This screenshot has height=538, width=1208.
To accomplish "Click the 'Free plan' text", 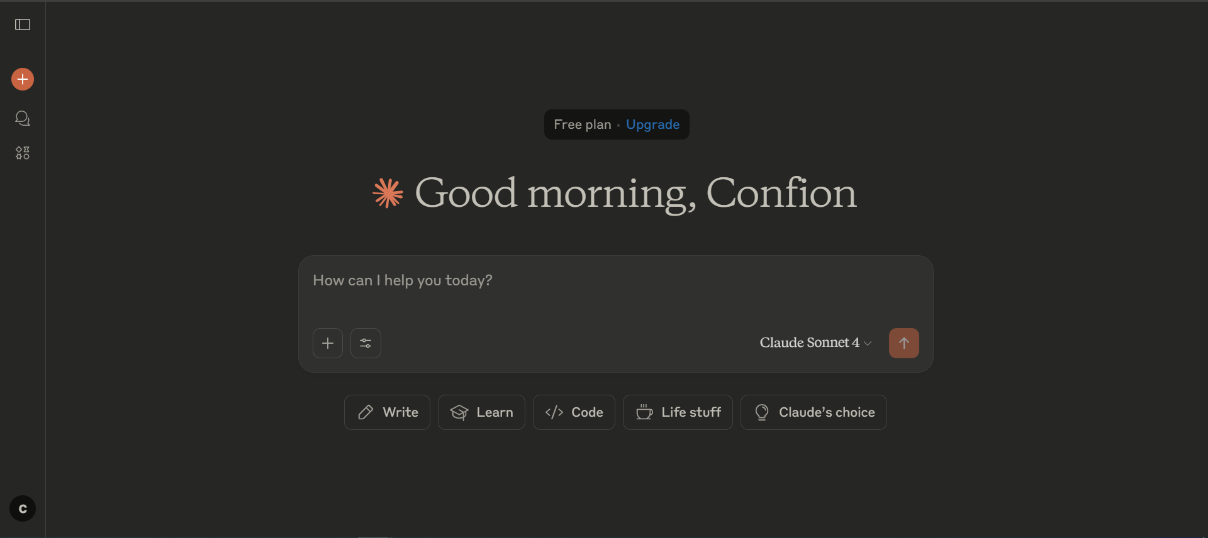I will tap(583, 124).
